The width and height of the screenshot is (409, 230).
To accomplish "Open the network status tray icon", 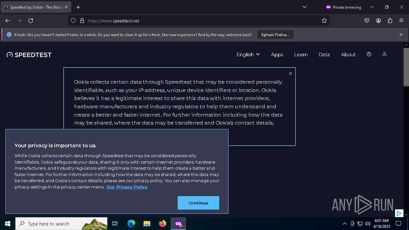I will tap(360, 224).
